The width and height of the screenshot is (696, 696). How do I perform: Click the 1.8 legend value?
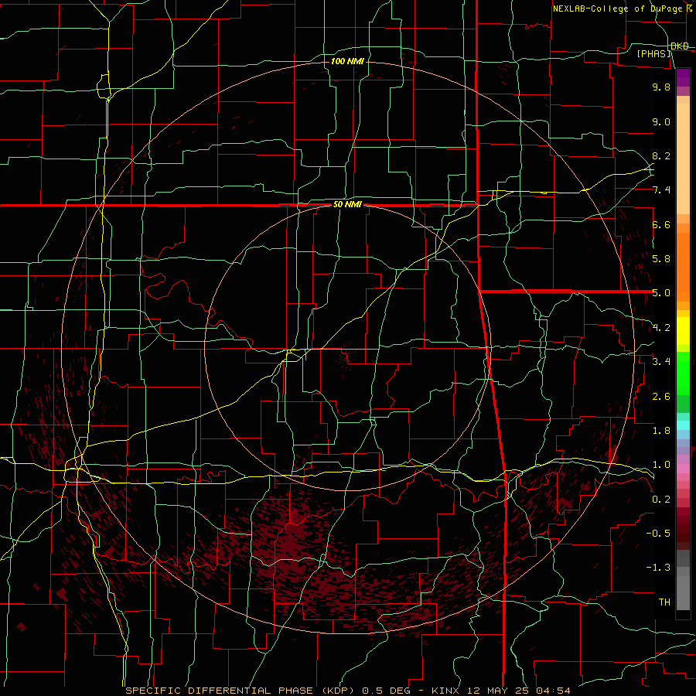661,431
